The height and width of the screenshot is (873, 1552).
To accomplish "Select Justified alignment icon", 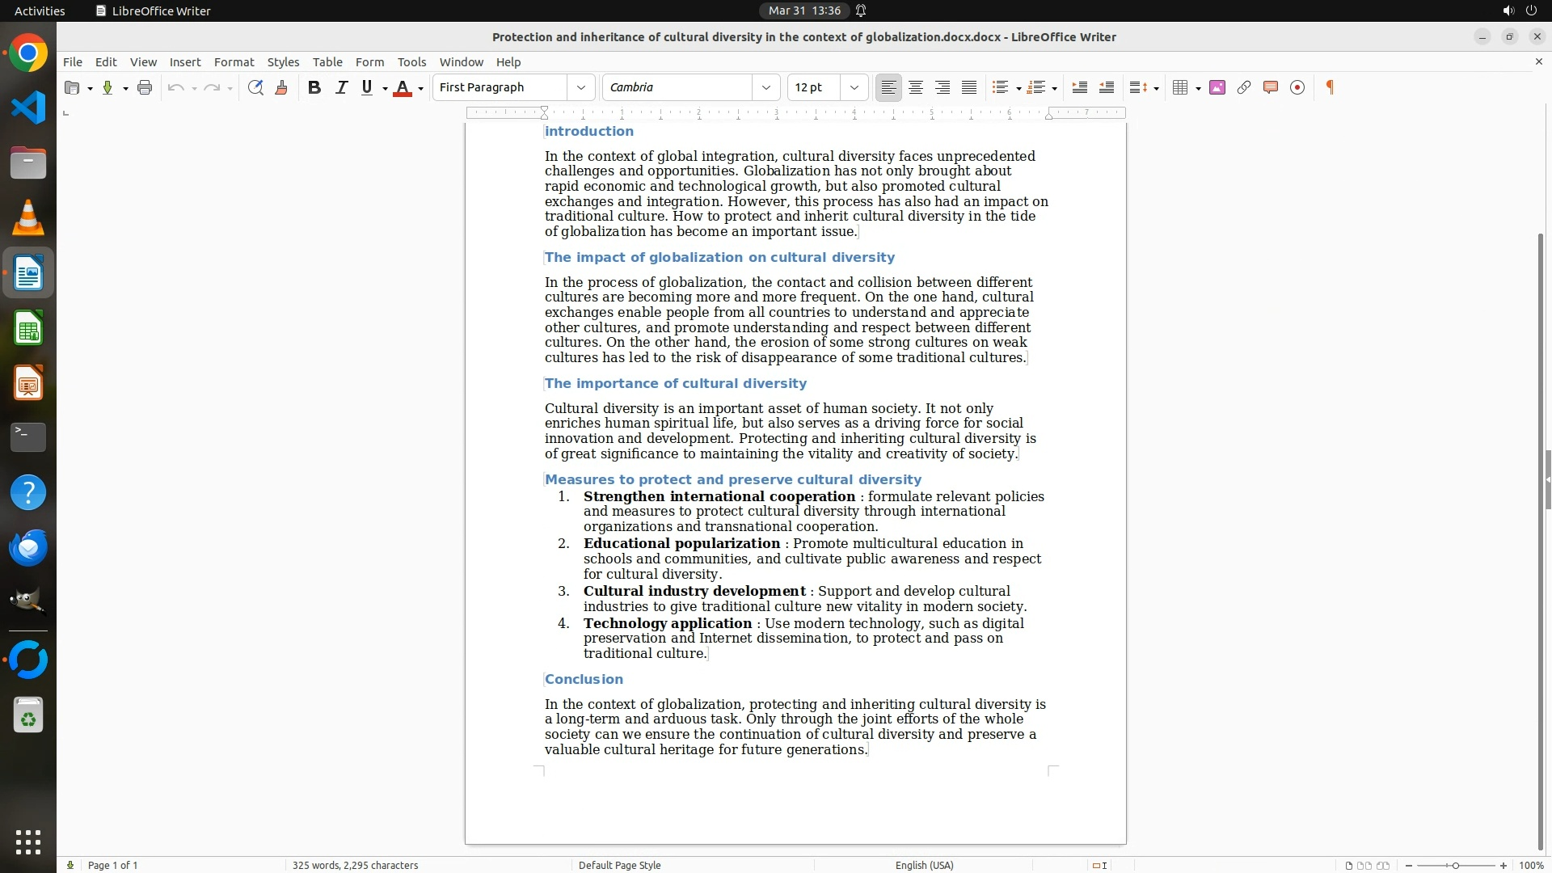I will [969, 87].
